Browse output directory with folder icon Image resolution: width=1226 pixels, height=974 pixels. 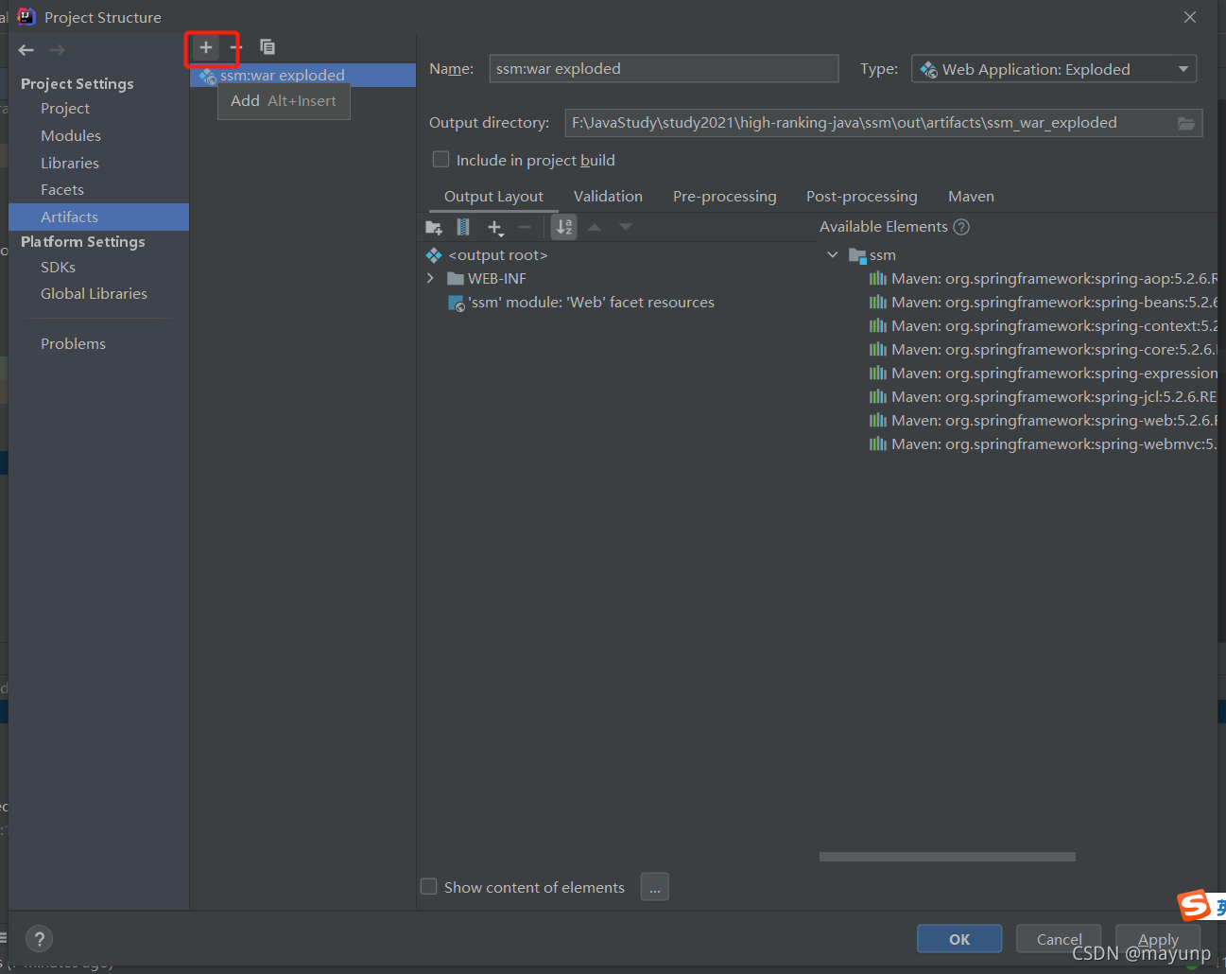(1186, 124)
